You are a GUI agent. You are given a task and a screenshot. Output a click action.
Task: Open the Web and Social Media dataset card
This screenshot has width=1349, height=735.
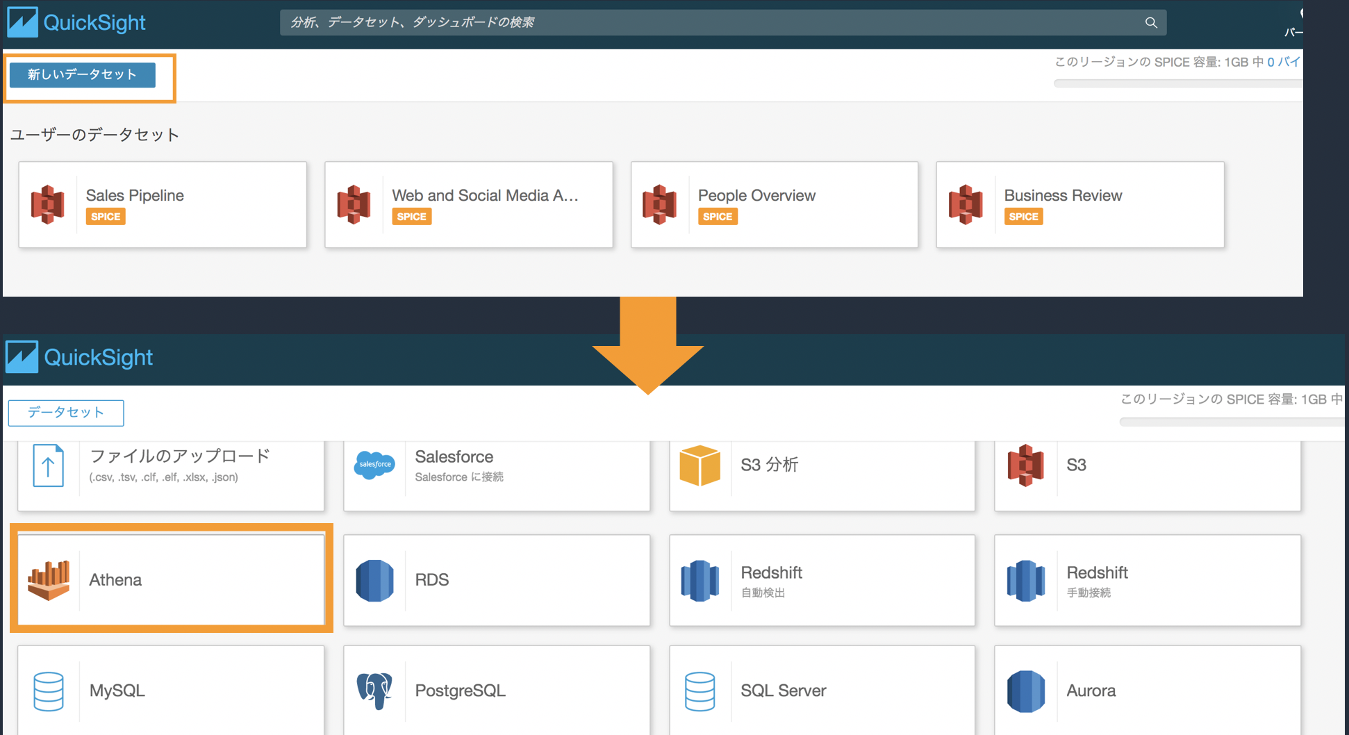469,205
